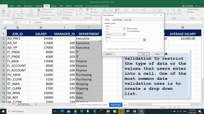Click Show Queries in ribbon

[x=48, y=9]
